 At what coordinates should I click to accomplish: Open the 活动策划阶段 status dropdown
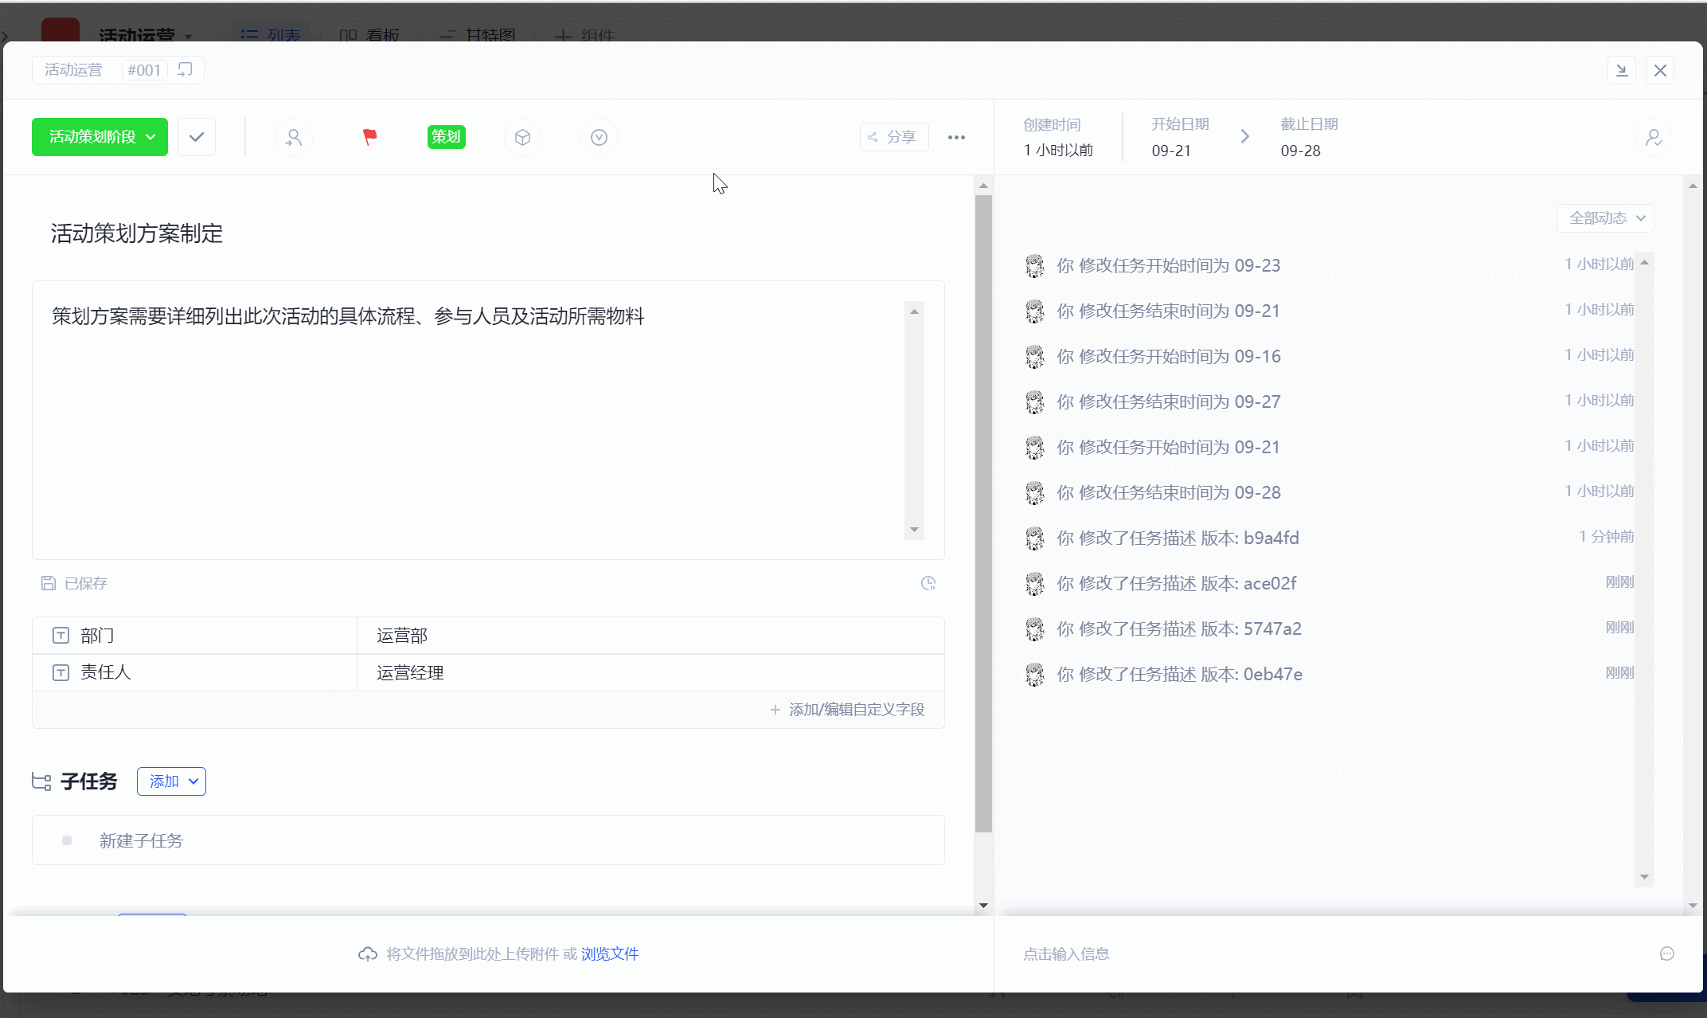100,137
